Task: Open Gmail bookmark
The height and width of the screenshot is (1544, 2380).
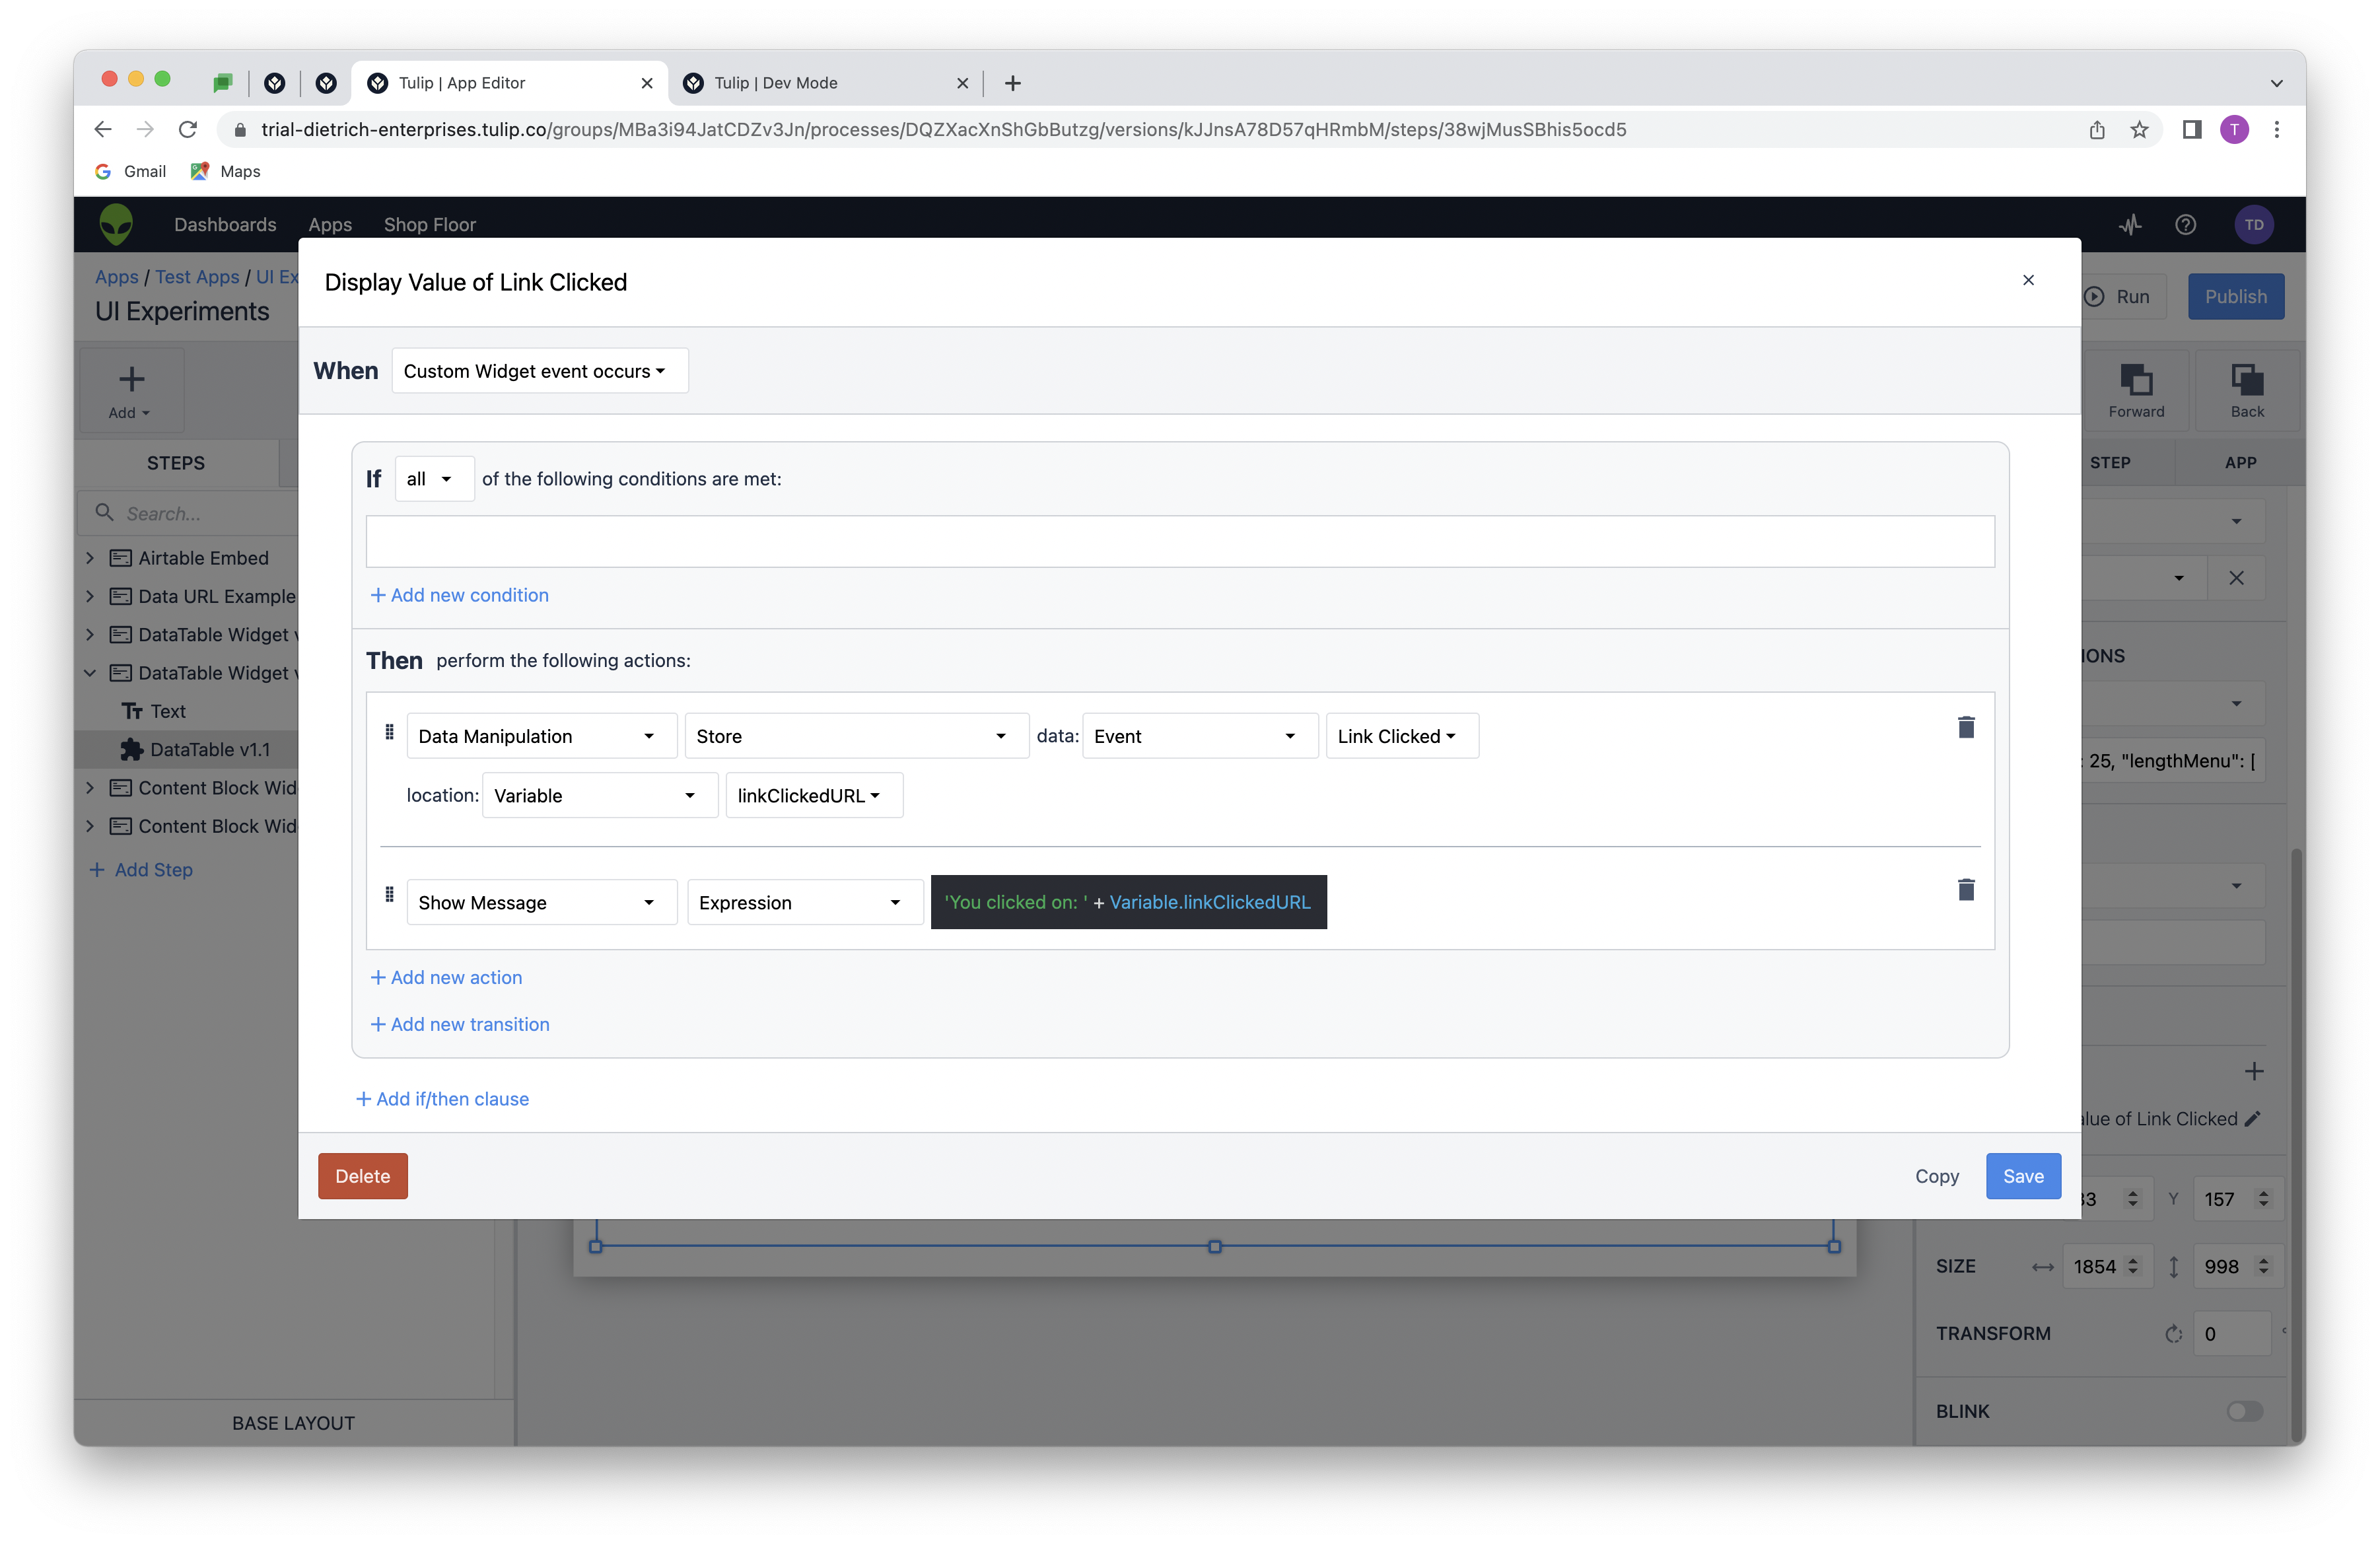Action: coord(131,171)
